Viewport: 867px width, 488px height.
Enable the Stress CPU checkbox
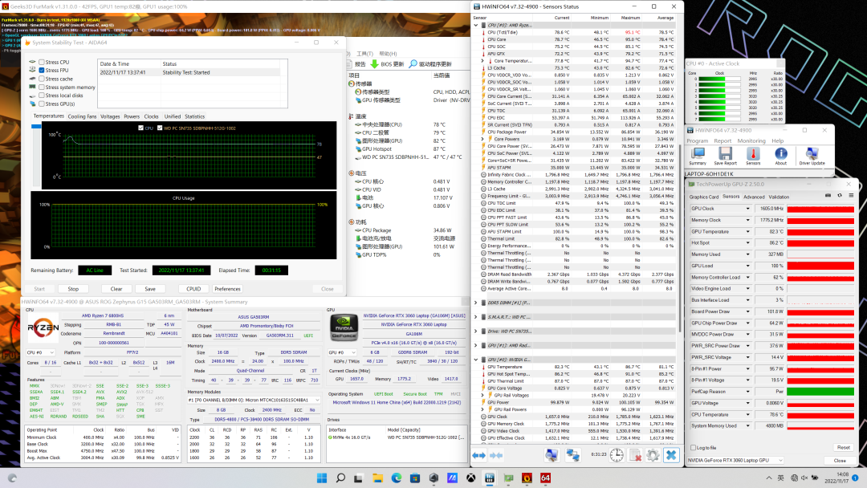pyautogui.click(x=42, y=62)
